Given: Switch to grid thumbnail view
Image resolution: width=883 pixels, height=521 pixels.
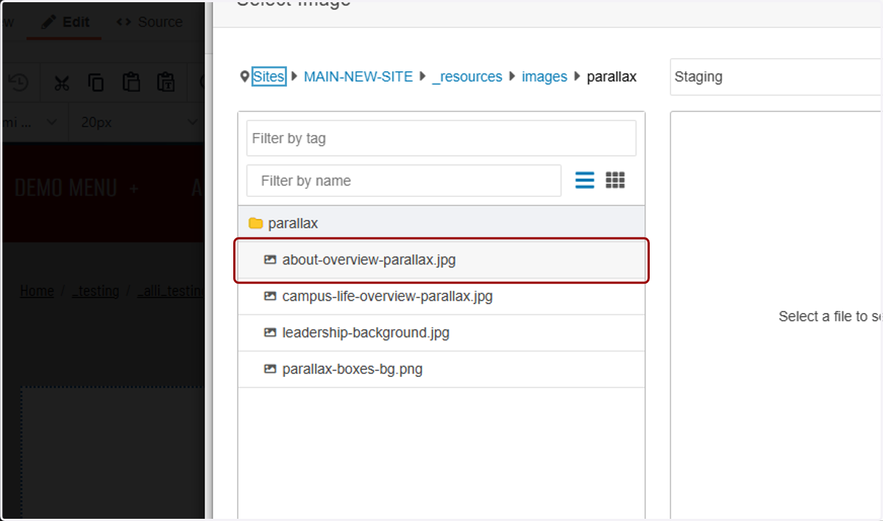Looking at the screenshot, I should (x=615, y=180).
